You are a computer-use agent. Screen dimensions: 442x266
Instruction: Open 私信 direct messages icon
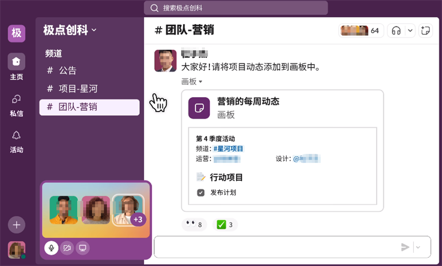click(17, 99)
